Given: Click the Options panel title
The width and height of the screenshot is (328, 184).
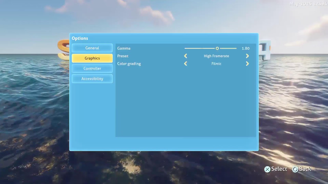Looking at the screenshot, I should click(x=80, y=38).
